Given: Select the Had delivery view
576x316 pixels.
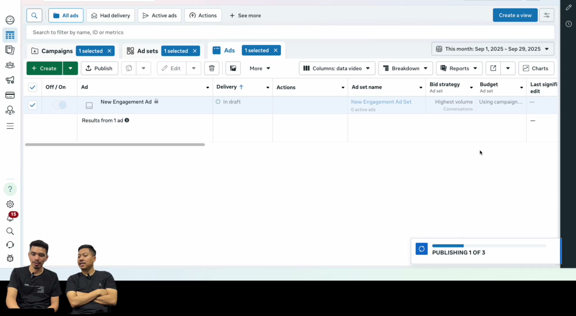Looking at the screenshot, I should (x=110, y=16).
